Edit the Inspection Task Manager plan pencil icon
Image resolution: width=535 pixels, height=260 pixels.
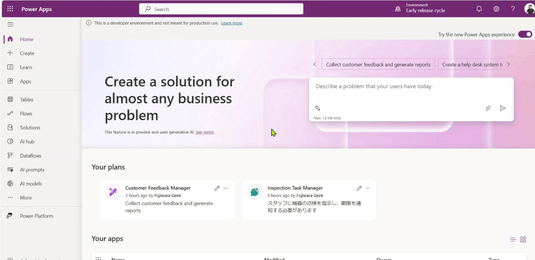click(359, 188)
